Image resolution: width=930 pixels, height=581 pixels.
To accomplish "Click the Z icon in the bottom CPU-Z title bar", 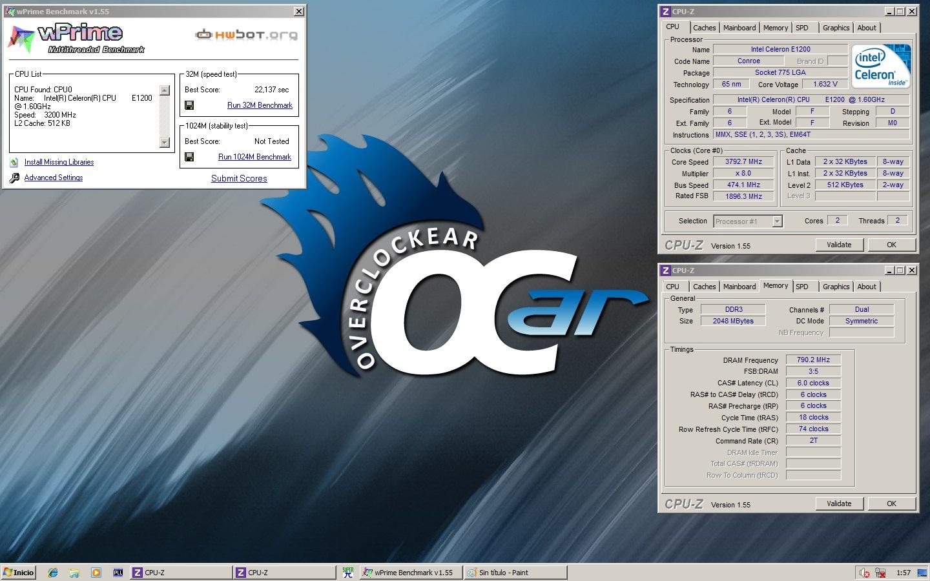I will click(666, 270).
